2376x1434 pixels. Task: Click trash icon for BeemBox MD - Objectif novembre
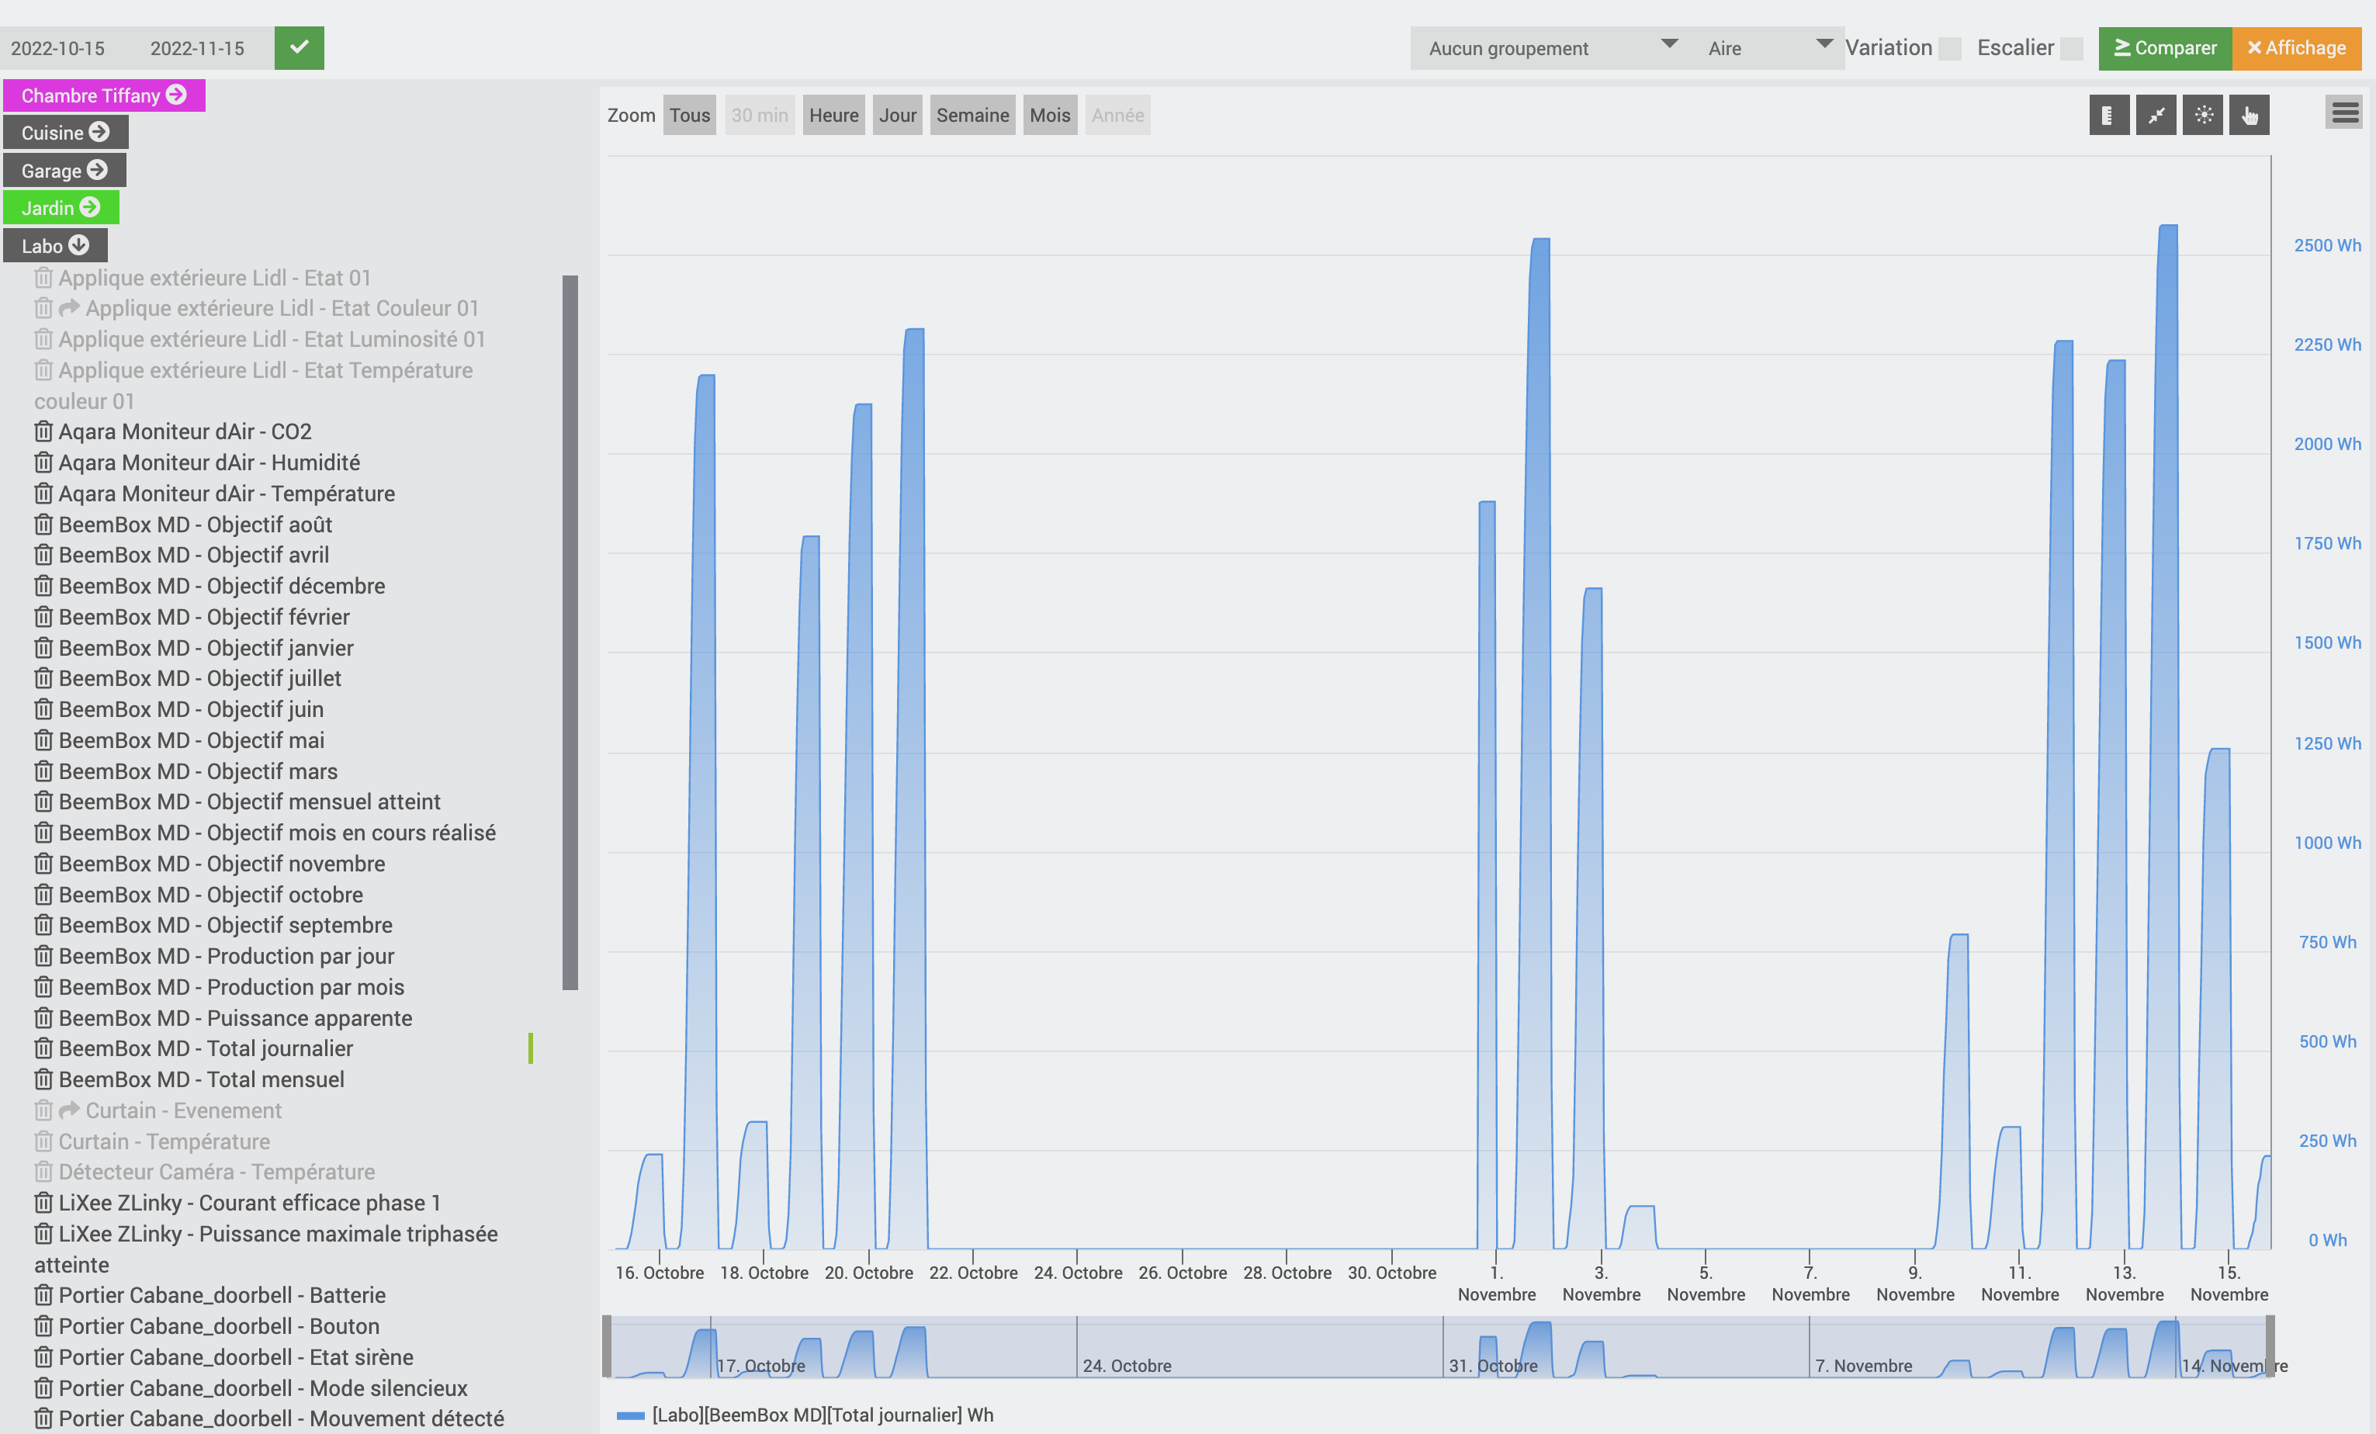[x=43, y=863]
